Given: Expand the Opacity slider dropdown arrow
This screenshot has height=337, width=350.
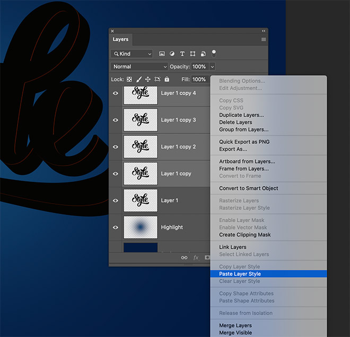Looking at the screenshot, I should (213, 67).
